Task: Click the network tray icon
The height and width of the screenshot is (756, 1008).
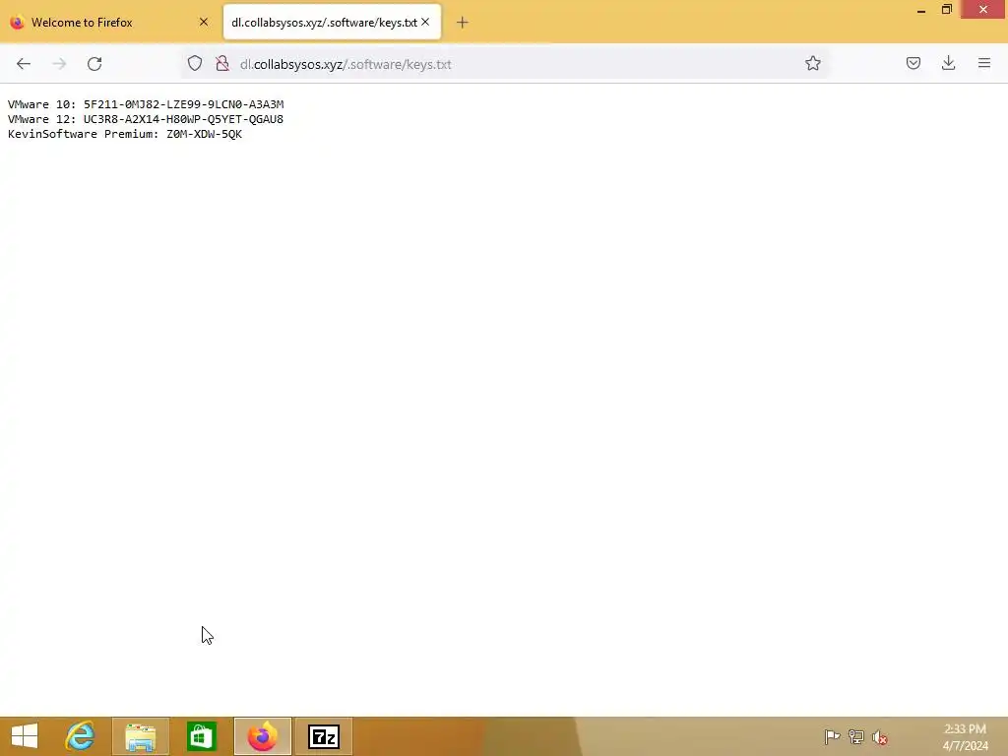Action: [855, 736]
